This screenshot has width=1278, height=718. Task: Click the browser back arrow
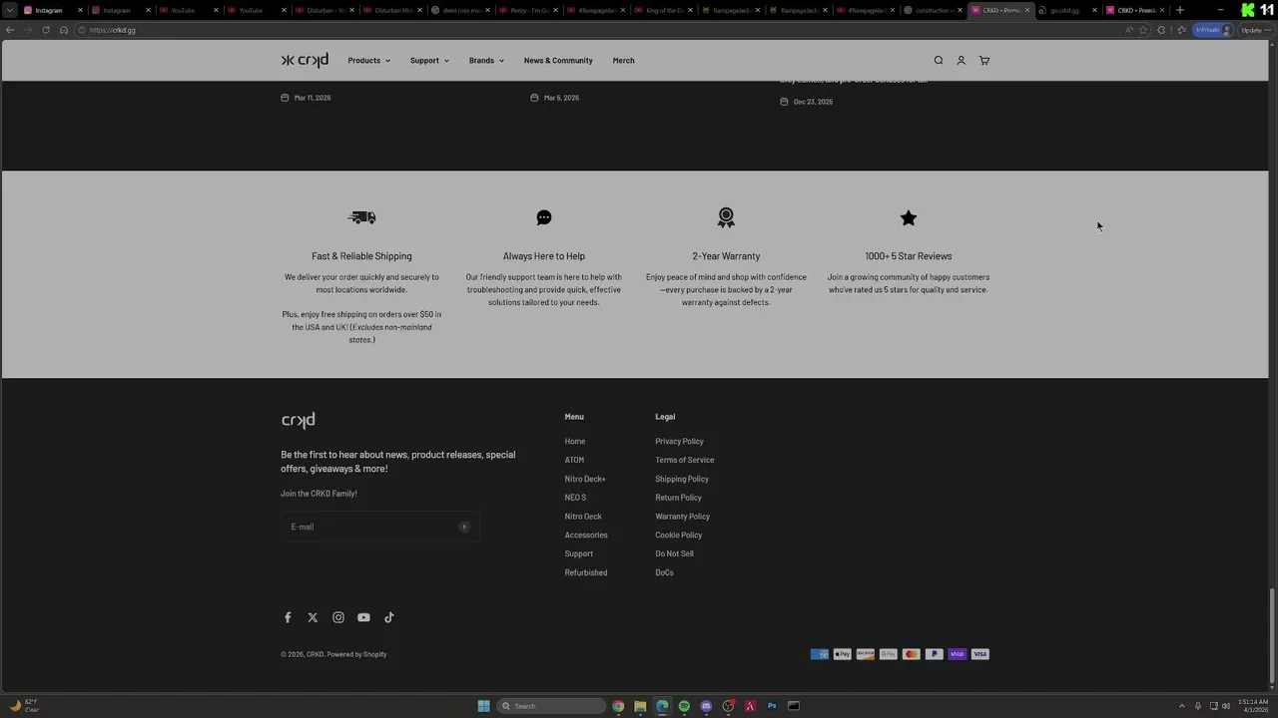pos(10,30)
